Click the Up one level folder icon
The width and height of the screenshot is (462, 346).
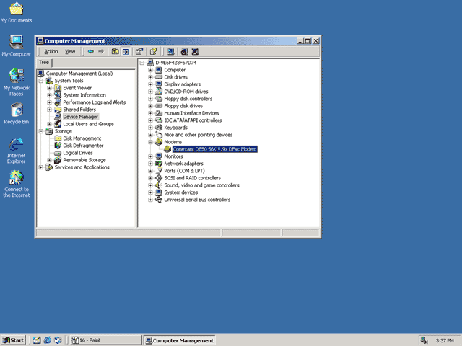click(115, 51)
